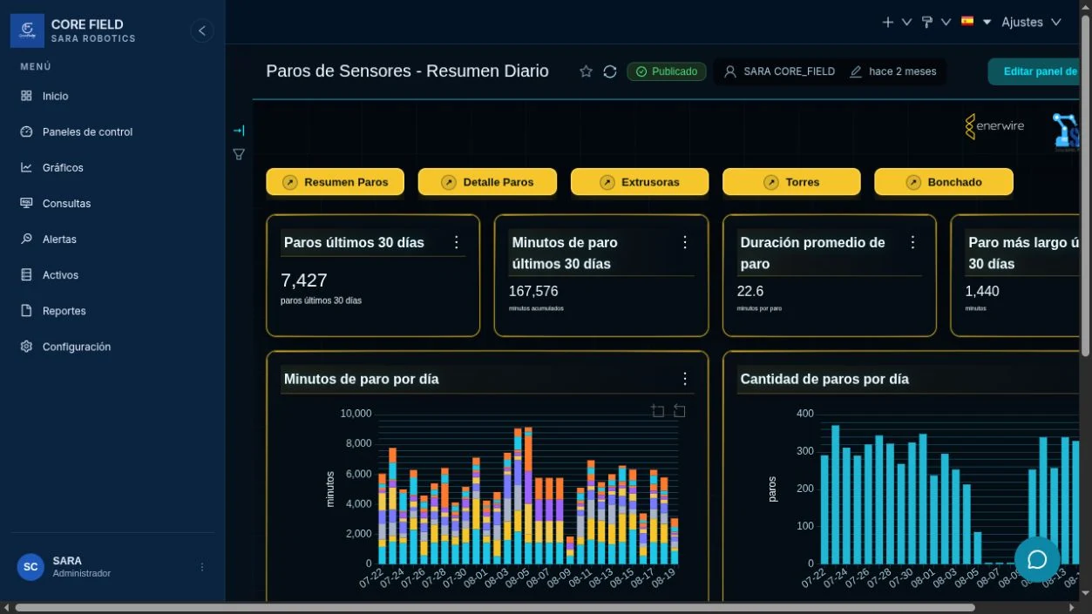Expand the filter panel arrow icon
1092x614 pixels.
(x=239, y=131)
